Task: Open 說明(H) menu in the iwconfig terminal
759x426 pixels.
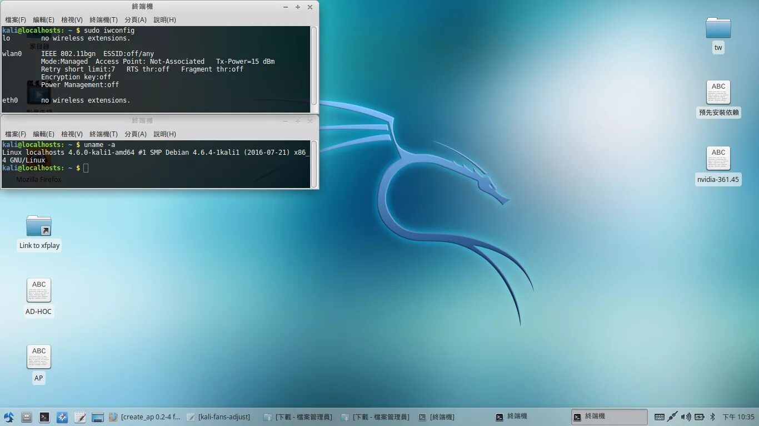Action: click(164, 19)
